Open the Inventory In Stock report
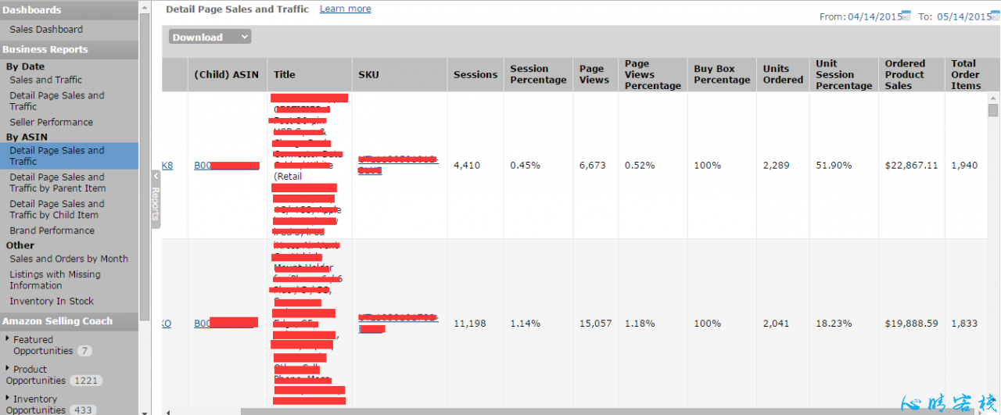The width and height of the screenshot is (1001, 415). click(x=52, y=301)
